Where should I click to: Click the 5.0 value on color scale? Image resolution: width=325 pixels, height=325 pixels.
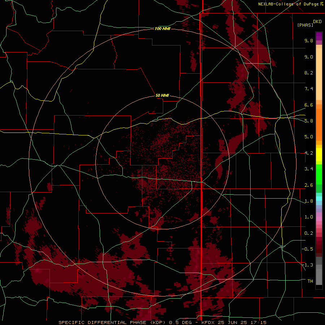tap(309, 137)
